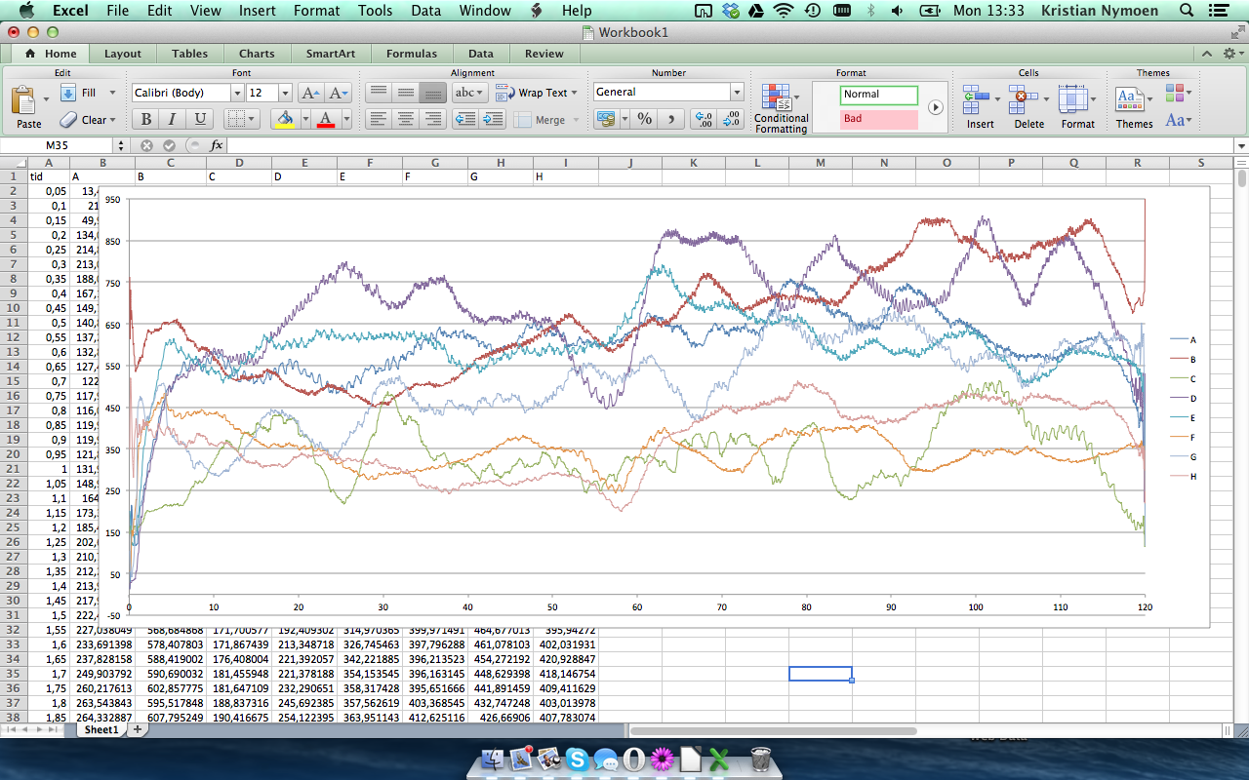
Task: Apply the Bad cell style
Action: click(x=879, y=119)
